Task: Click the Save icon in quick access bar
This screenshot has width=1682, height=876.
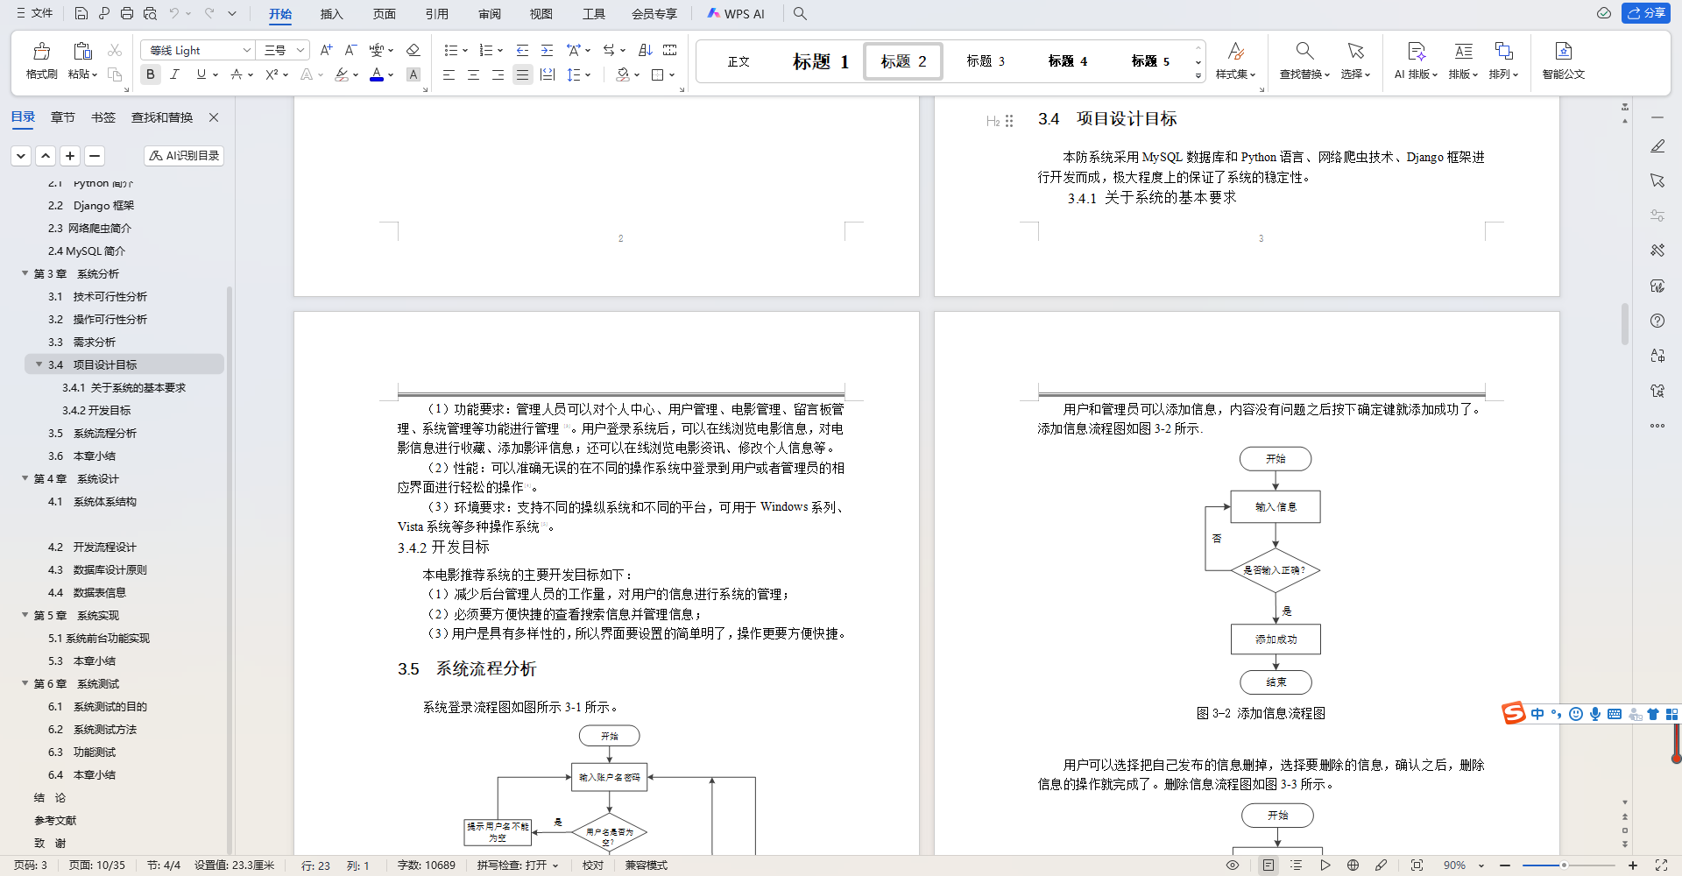Action: click(x=81, y=13)
